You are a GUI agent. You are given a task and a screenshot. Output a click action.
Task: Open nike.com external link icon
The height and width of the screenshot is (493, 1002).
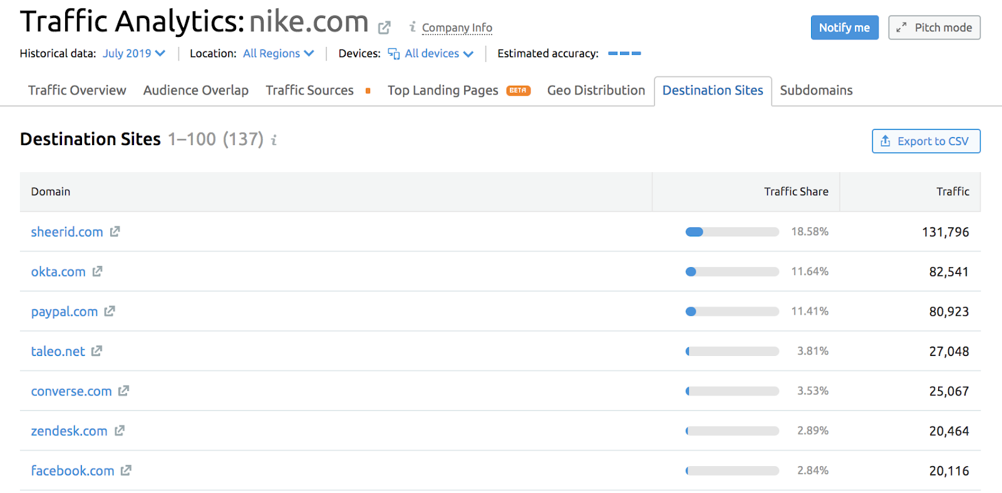[385, 28]
